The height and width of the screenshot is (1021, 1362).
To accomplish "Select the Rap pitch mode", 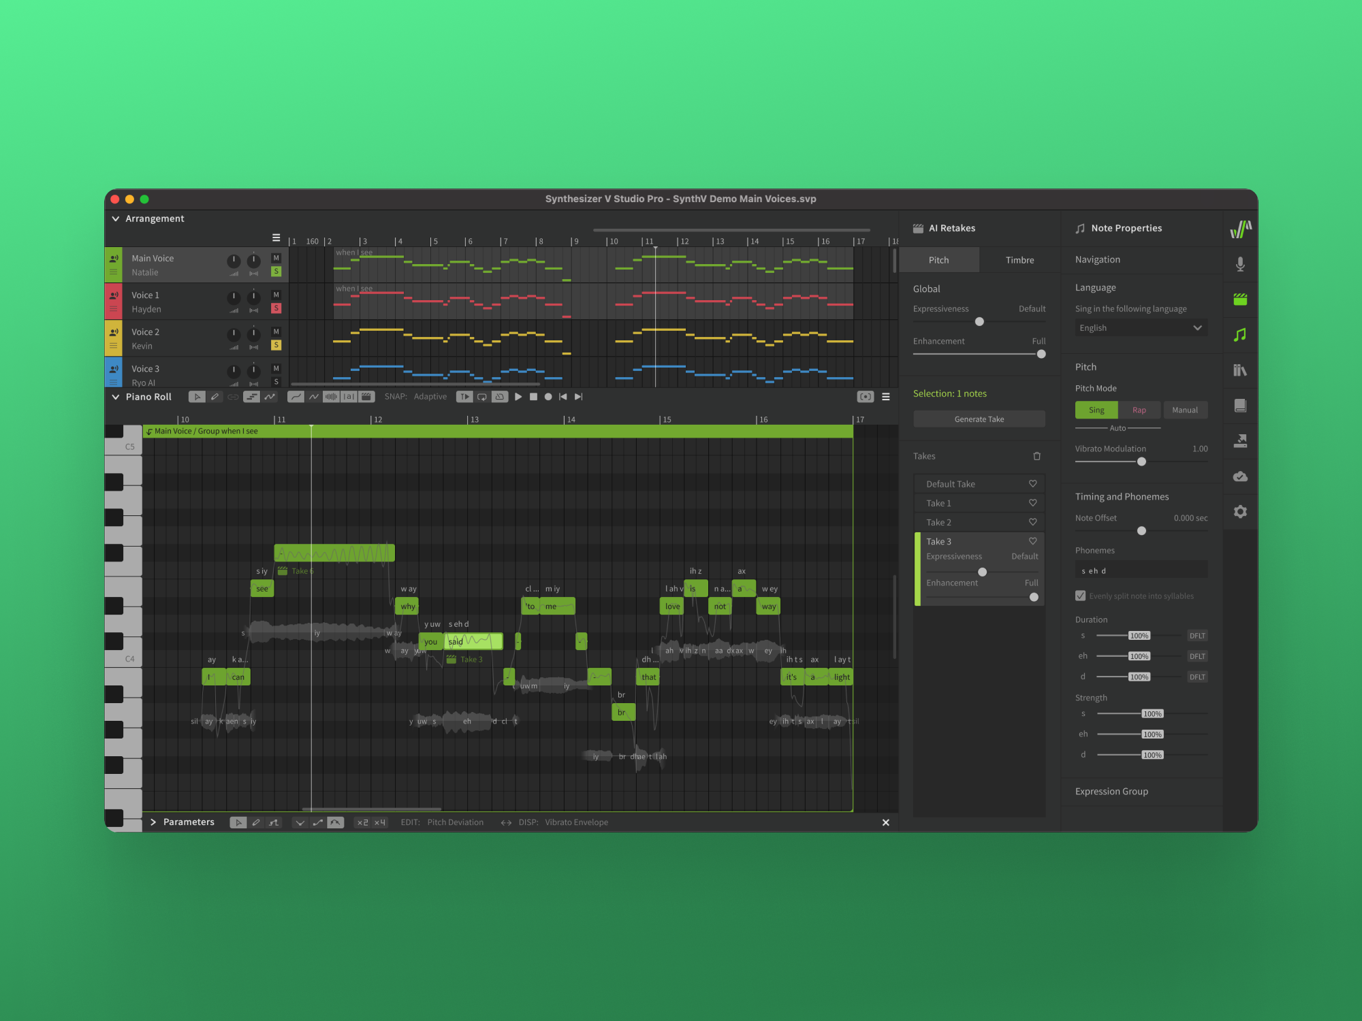I will (1139, 410).
